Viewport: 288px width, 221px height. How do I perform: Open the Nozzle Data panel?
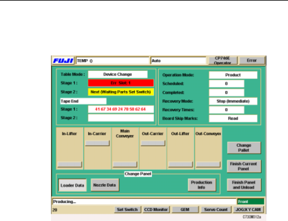105,185
